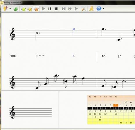Viewport: 135px width, 130px height.
Task: Stop the song playback
Action: coord(56,9)
